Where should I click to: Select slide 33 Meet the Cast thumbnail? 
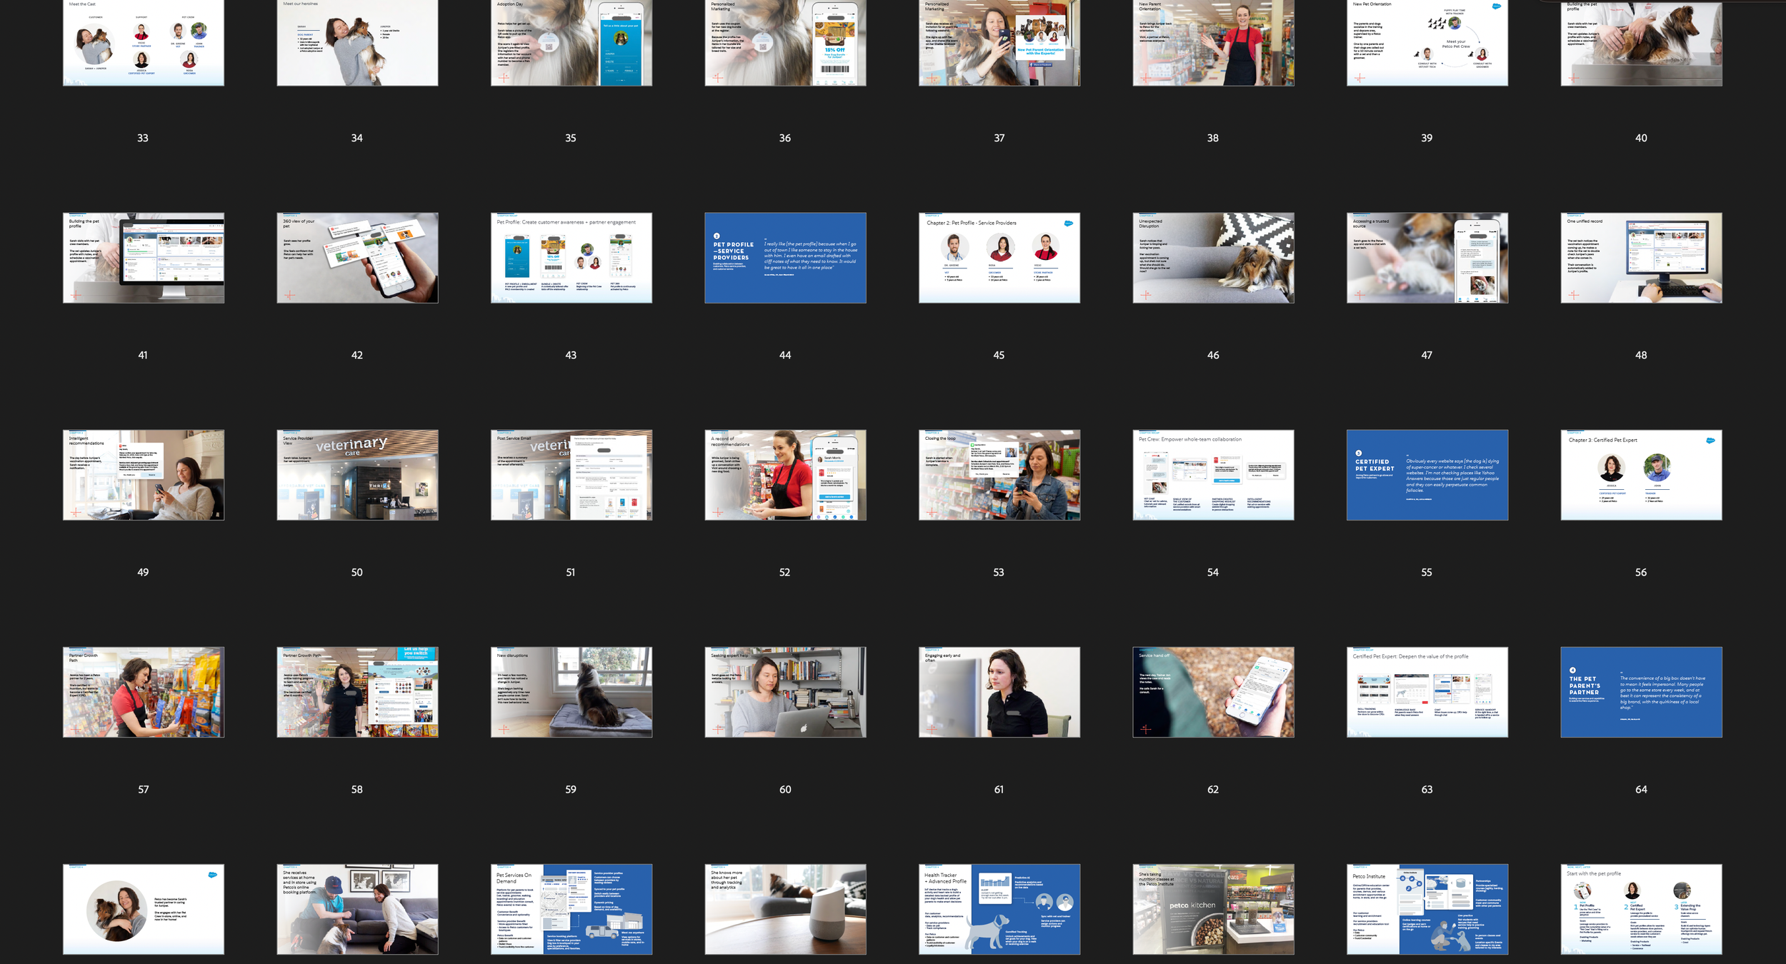tap(143, 43)
